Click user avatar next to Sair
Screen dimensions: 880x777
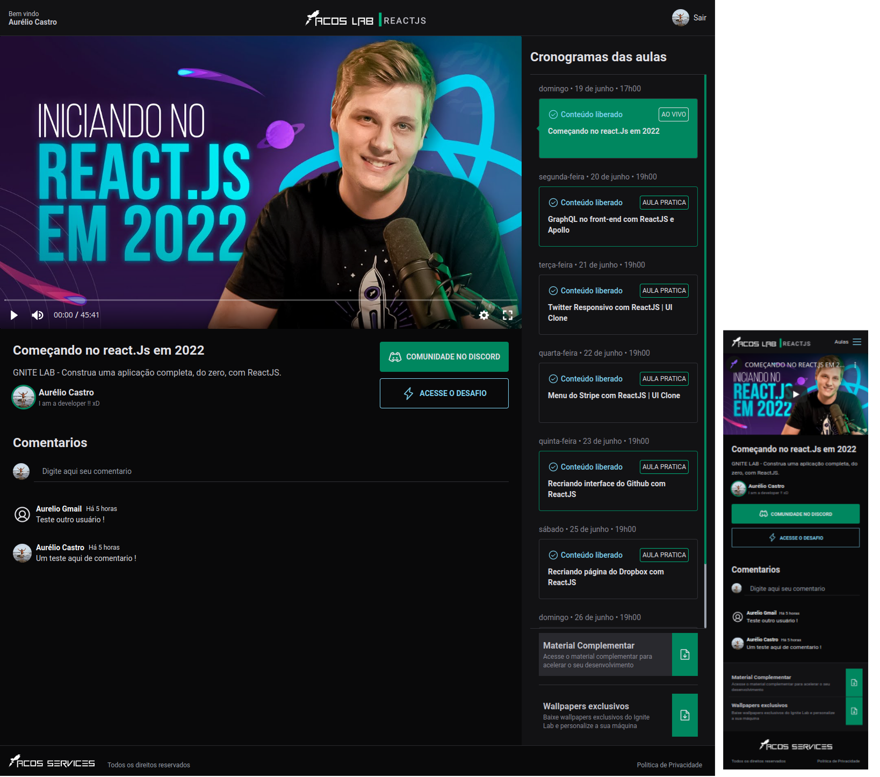680,18
